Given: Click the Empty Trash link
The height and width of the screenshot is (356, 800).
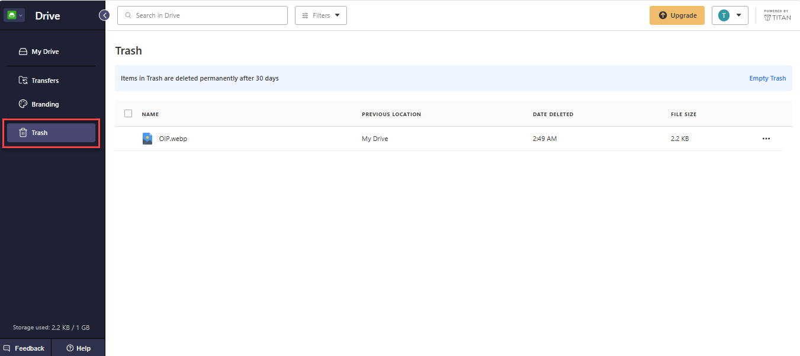Looking at the screenshot, I should click(x=767, y=78).
